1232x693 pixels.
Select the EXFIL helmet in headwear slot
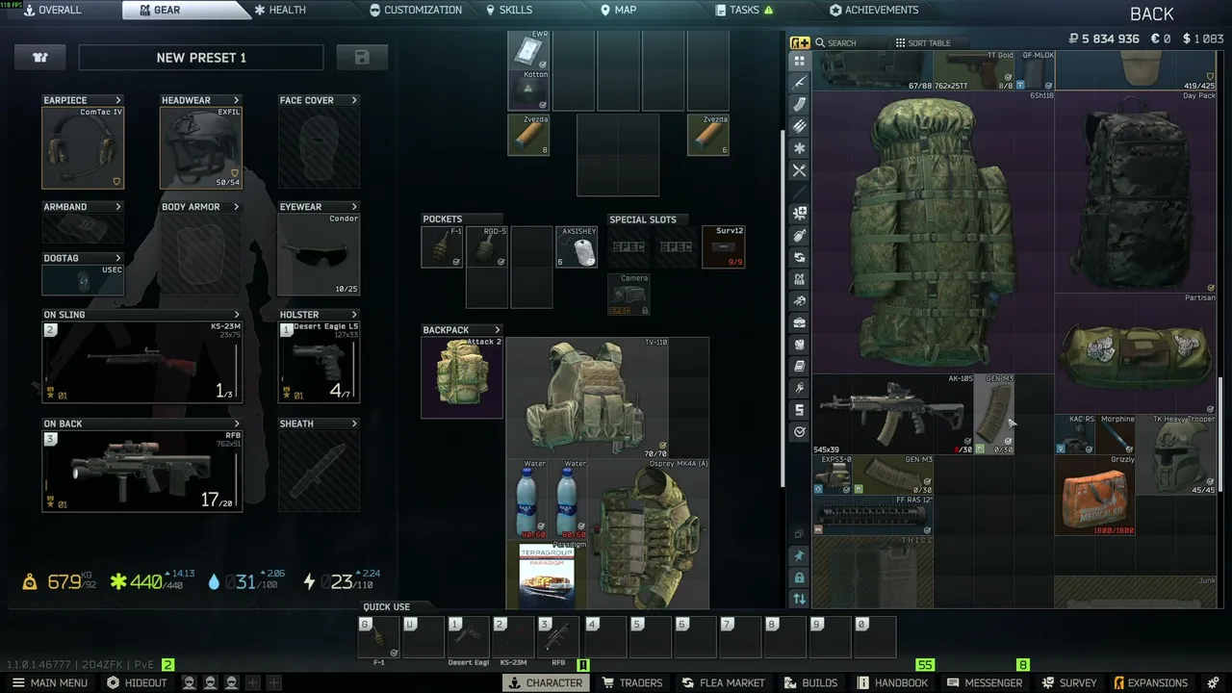[201, 147]
